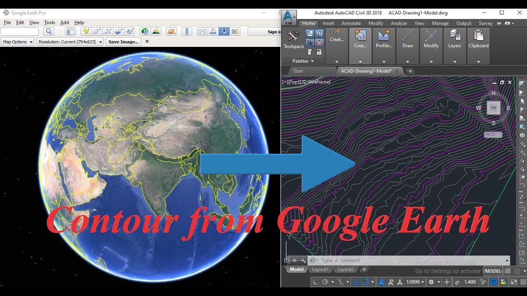Open the View menu in Google Earth
Viewport: 527px width, 296px height.
(x=34, y=23)
